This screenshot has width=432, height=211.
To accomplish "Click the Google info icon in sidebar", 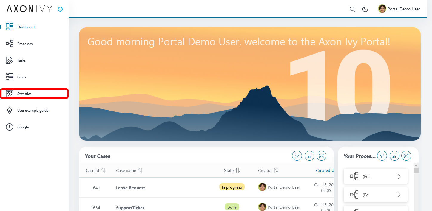I will tap(10, 127).
